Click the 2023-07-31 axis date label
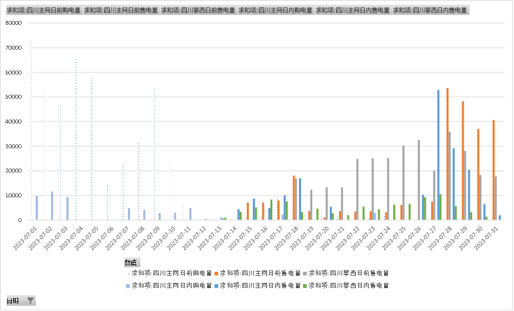The width and height of the screenshot is (514, 311). (x=491, y=236)
